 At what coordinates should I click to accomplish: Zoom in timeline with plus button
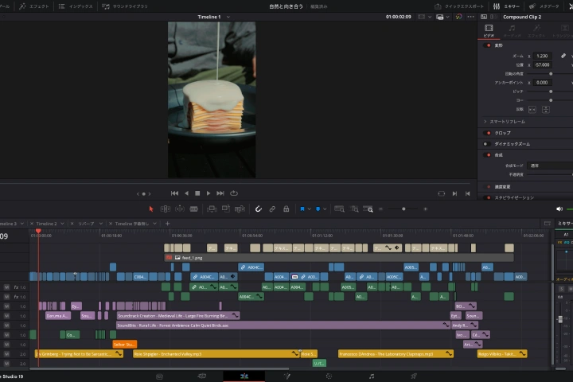tap(425, 209)
